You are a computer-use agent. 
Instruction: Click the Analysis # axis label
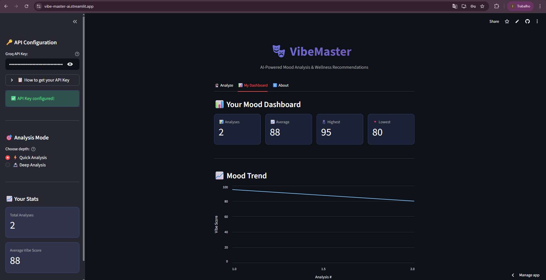(x=323, y=277)
